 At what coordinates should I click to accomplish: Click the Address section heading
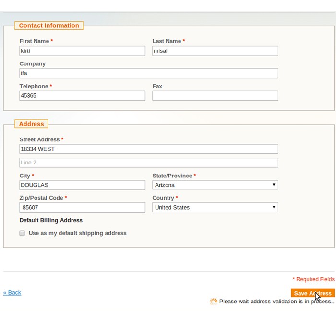(31, 124)
